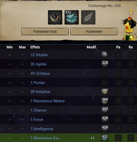Image resolution: width=137 pixels, height=142 pixels.
Task: Click the Chance rune icon labeled 345
Action: tap(105, 110)
